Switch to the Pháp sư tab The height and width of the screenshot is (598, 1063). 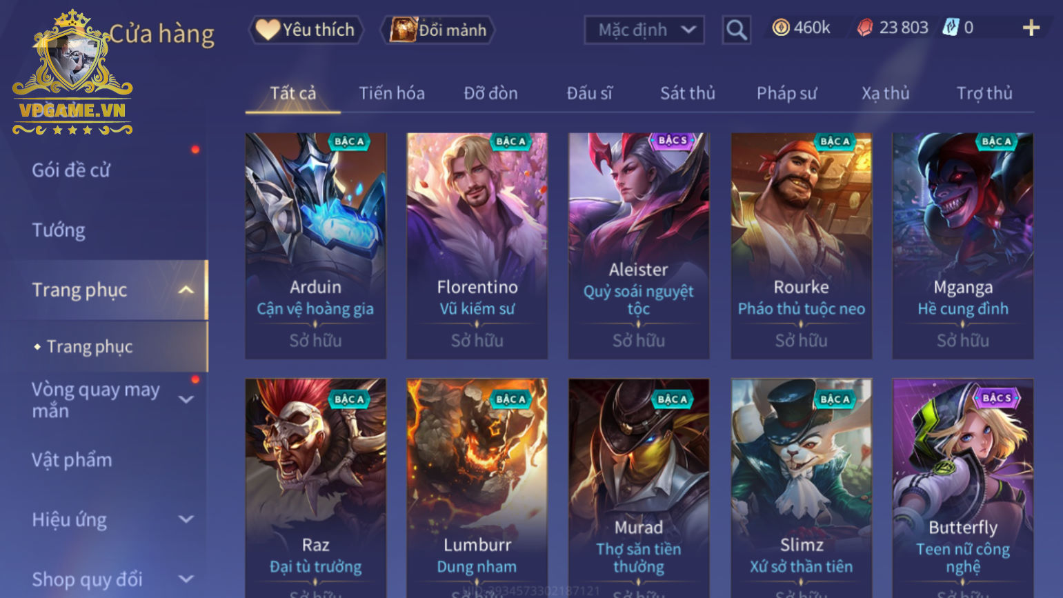point(786,93)
